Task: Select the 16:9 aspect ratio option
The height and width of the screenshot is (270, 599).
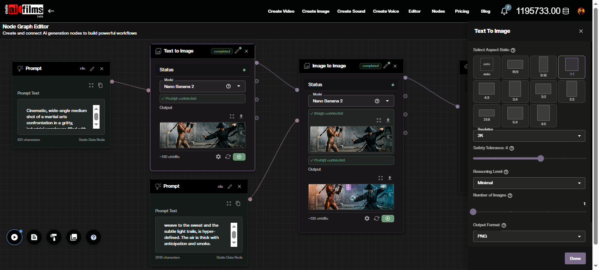Action: (x=515, y=67)
